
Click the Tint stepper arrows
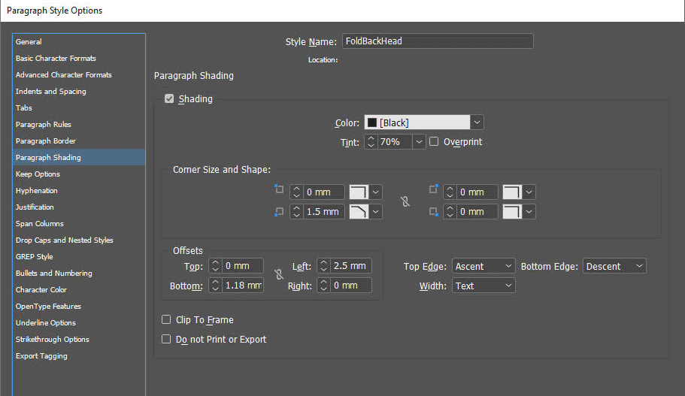tap(371, 142)
